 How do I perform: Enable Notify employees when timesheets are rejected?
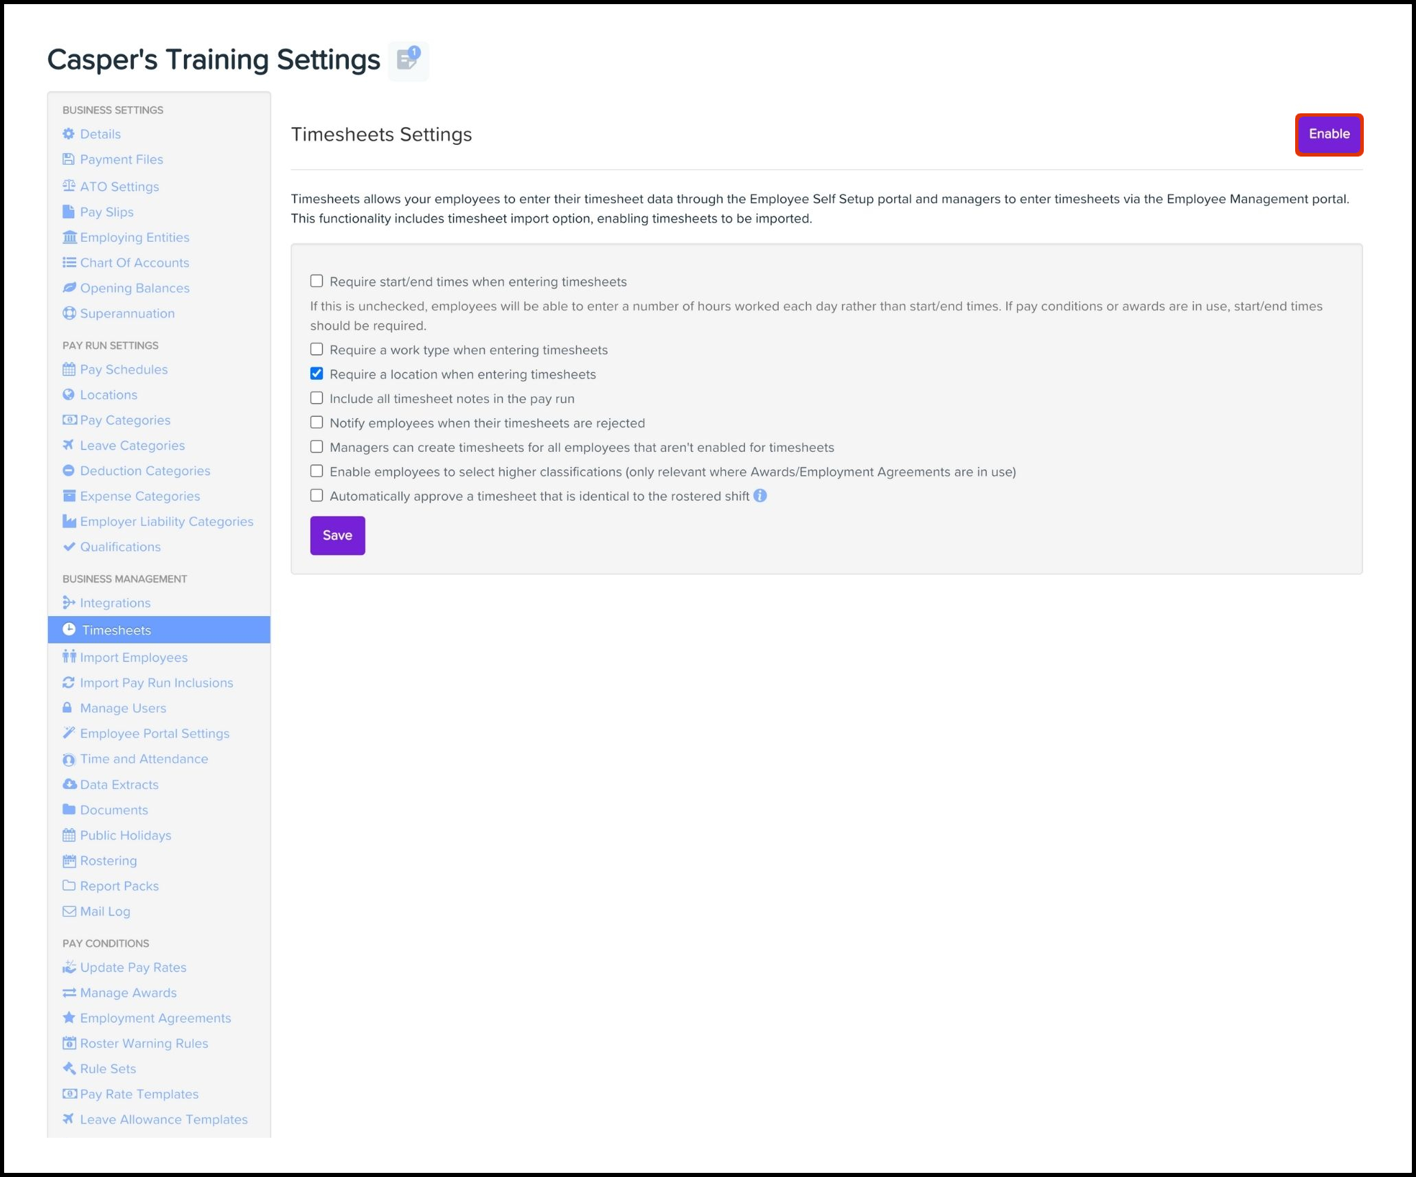pyautogui.click(x=317, y=422)
